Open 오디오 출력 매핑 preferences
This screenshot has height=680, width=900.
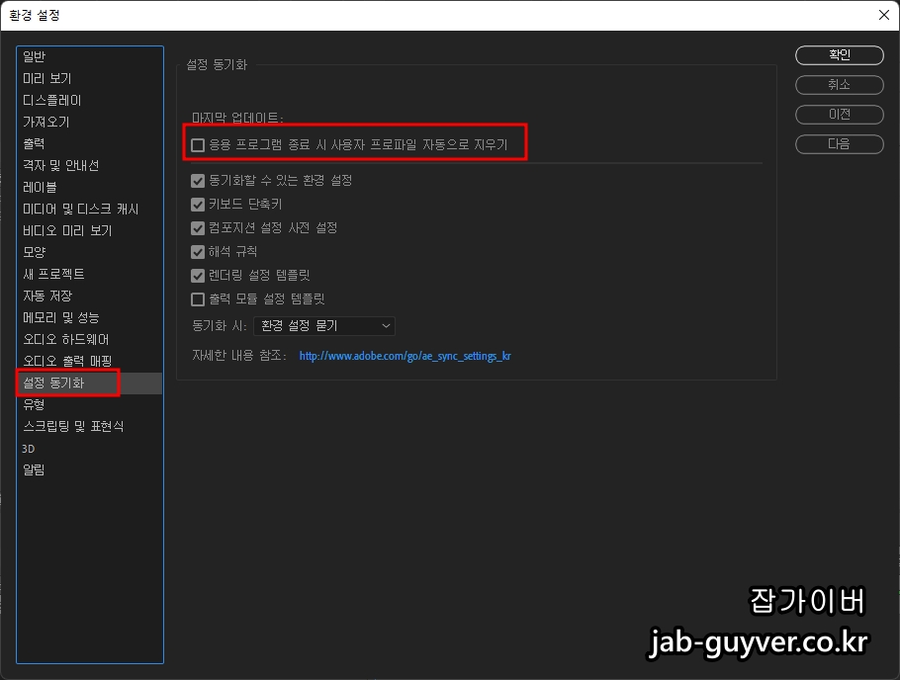point(90,361)
